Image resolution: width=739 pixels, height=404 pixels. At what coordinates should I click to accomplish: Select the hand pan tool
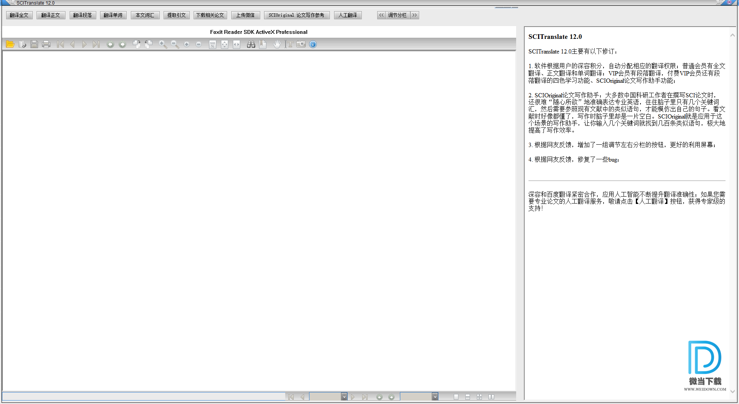(x=277, y=45)
